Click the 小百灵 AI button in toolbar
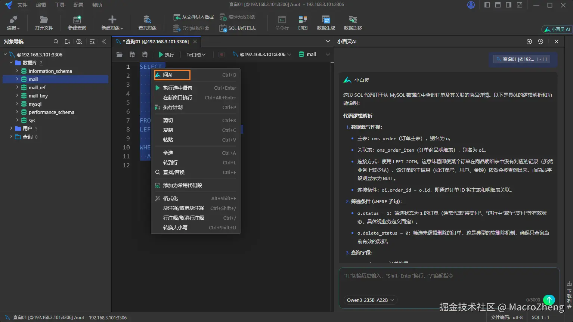Screen dimensions: 573x322 pos(557,29)
